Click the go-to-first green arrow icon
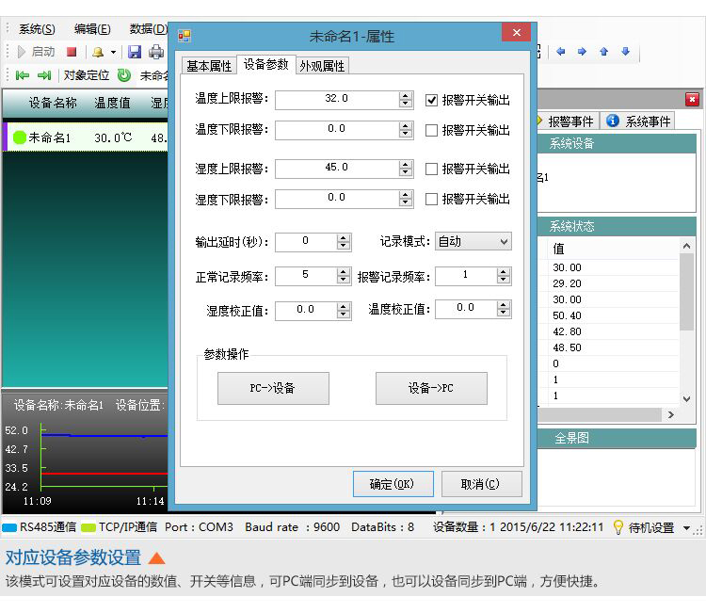 [x=22, y=75]
